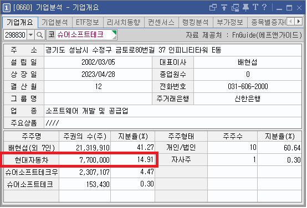Click main bank 신한은행
The height and width of the screenshot is (208, 307).
pyautogui.click(x=248, y=98)
